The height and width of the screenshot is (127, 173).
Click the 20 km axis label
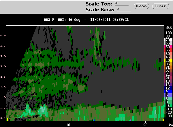[x=145, y=125]
